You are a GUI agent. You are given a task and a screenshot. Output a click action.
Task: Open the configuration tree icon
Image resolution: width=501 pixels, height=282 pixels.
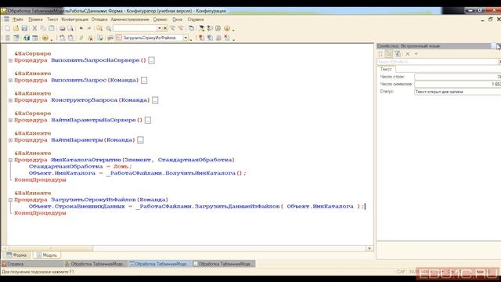(x=8, y=38)
